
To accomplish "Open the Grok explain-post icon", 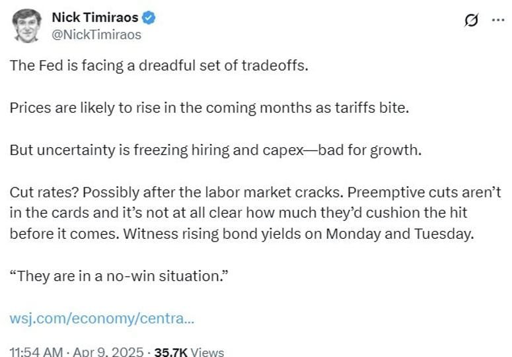I will click(x=471, y=20).
